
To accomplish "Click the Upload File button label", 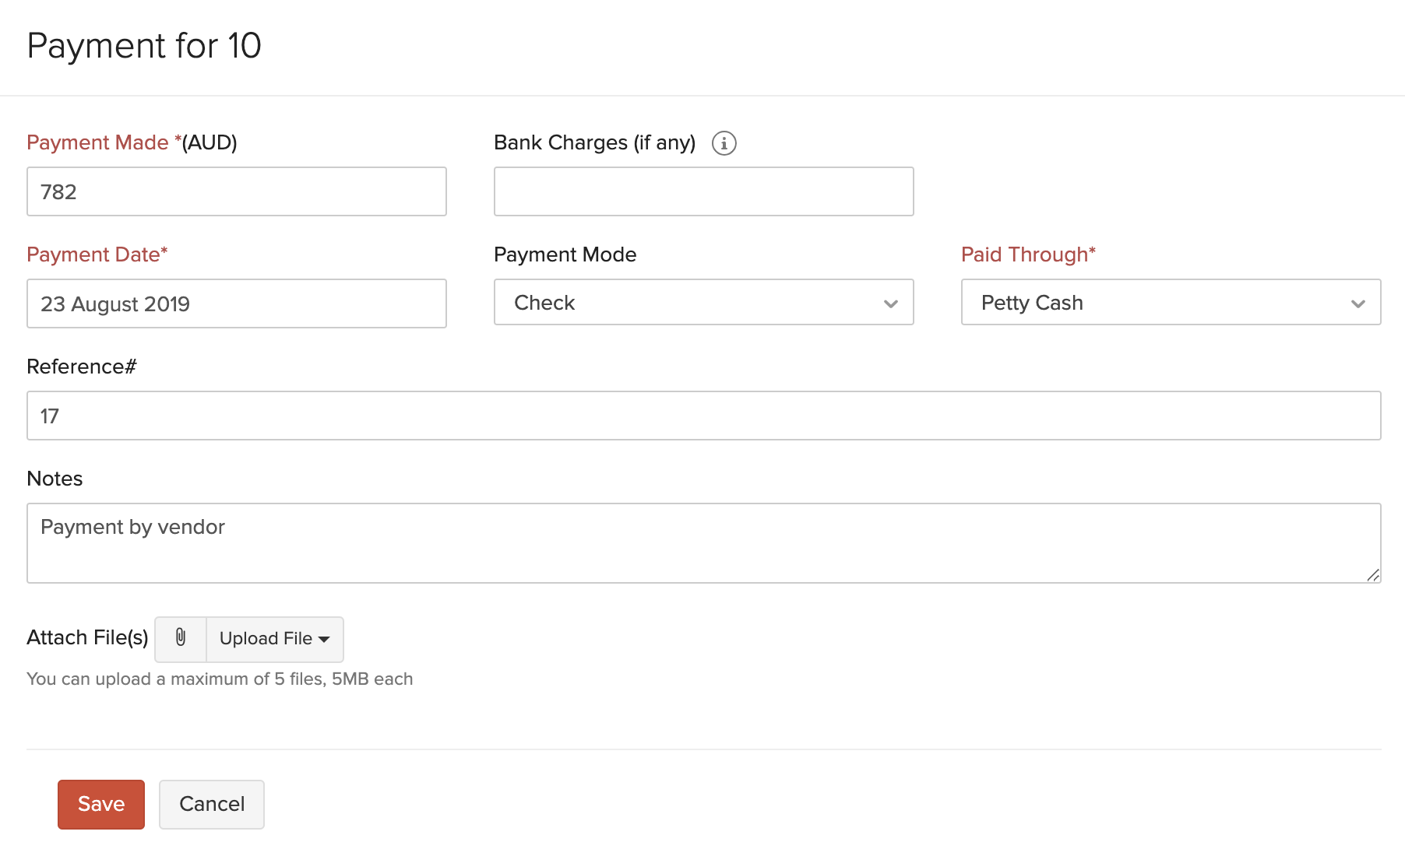I will pos(265,639).
